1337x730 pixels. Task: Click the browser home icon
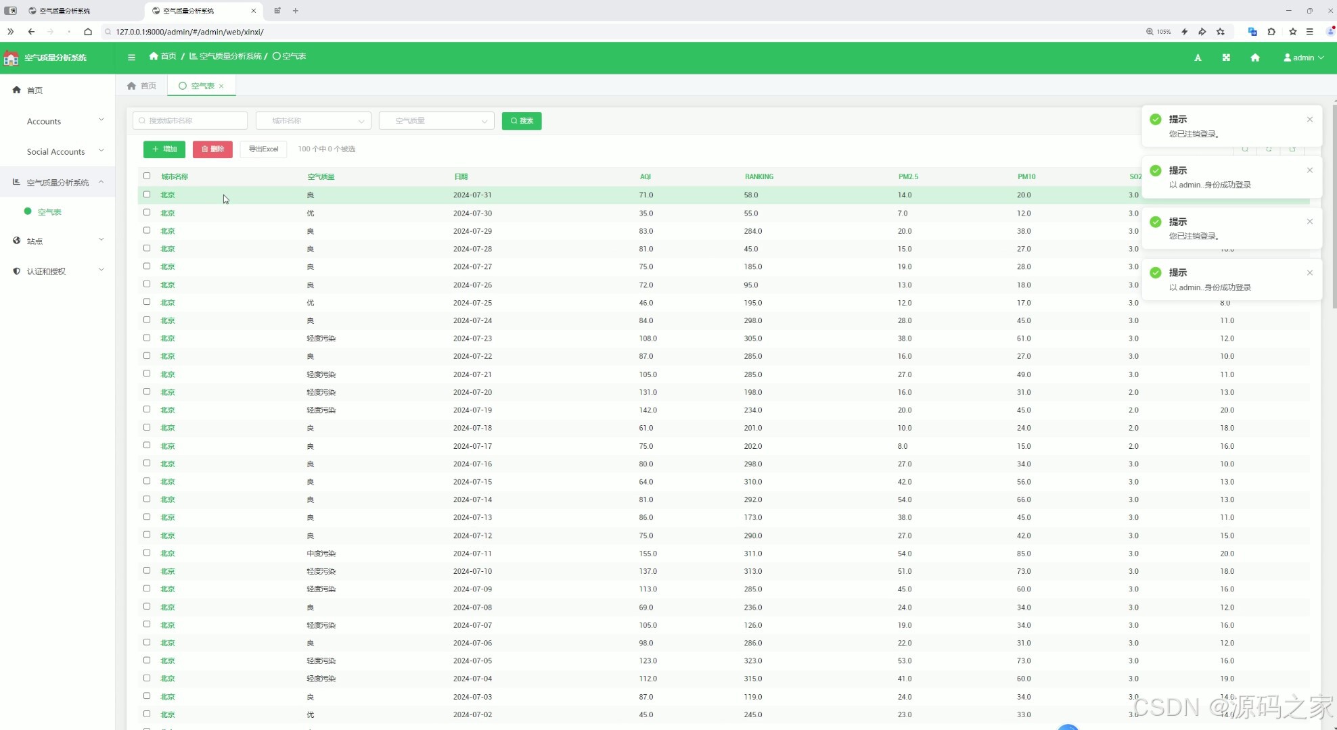coord(88,32)
